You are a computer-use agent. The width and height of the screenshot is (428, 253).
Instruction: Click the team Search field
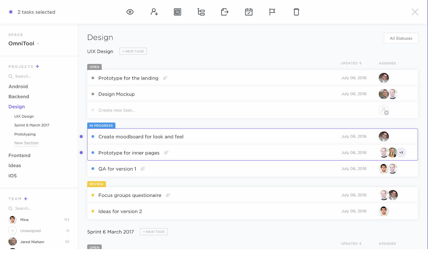[23, 208]
